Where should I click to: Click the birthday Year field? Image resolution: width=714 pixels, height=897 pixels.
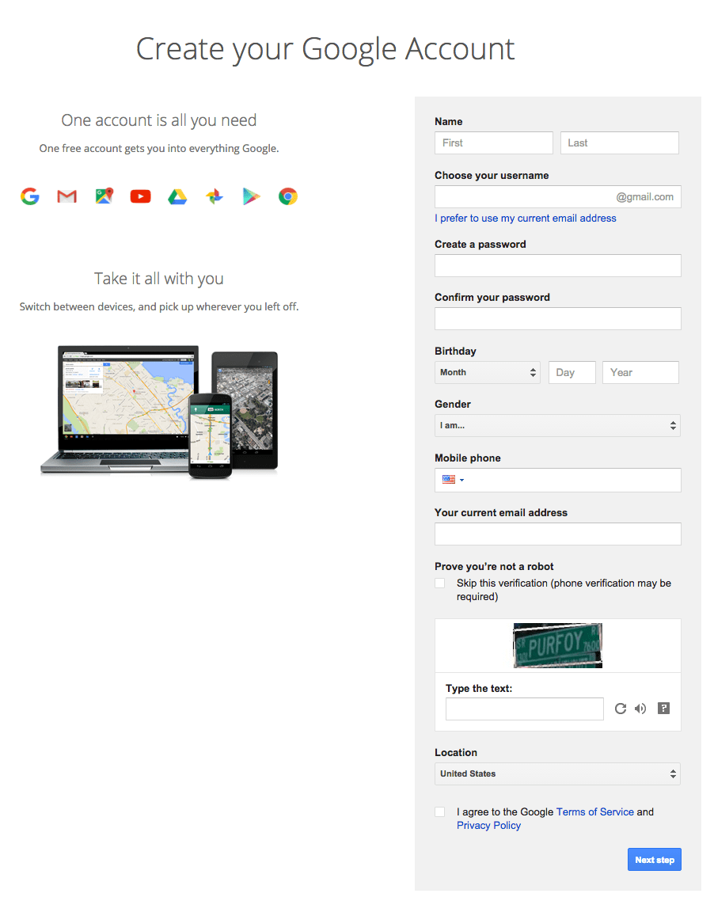pos(640,372)
